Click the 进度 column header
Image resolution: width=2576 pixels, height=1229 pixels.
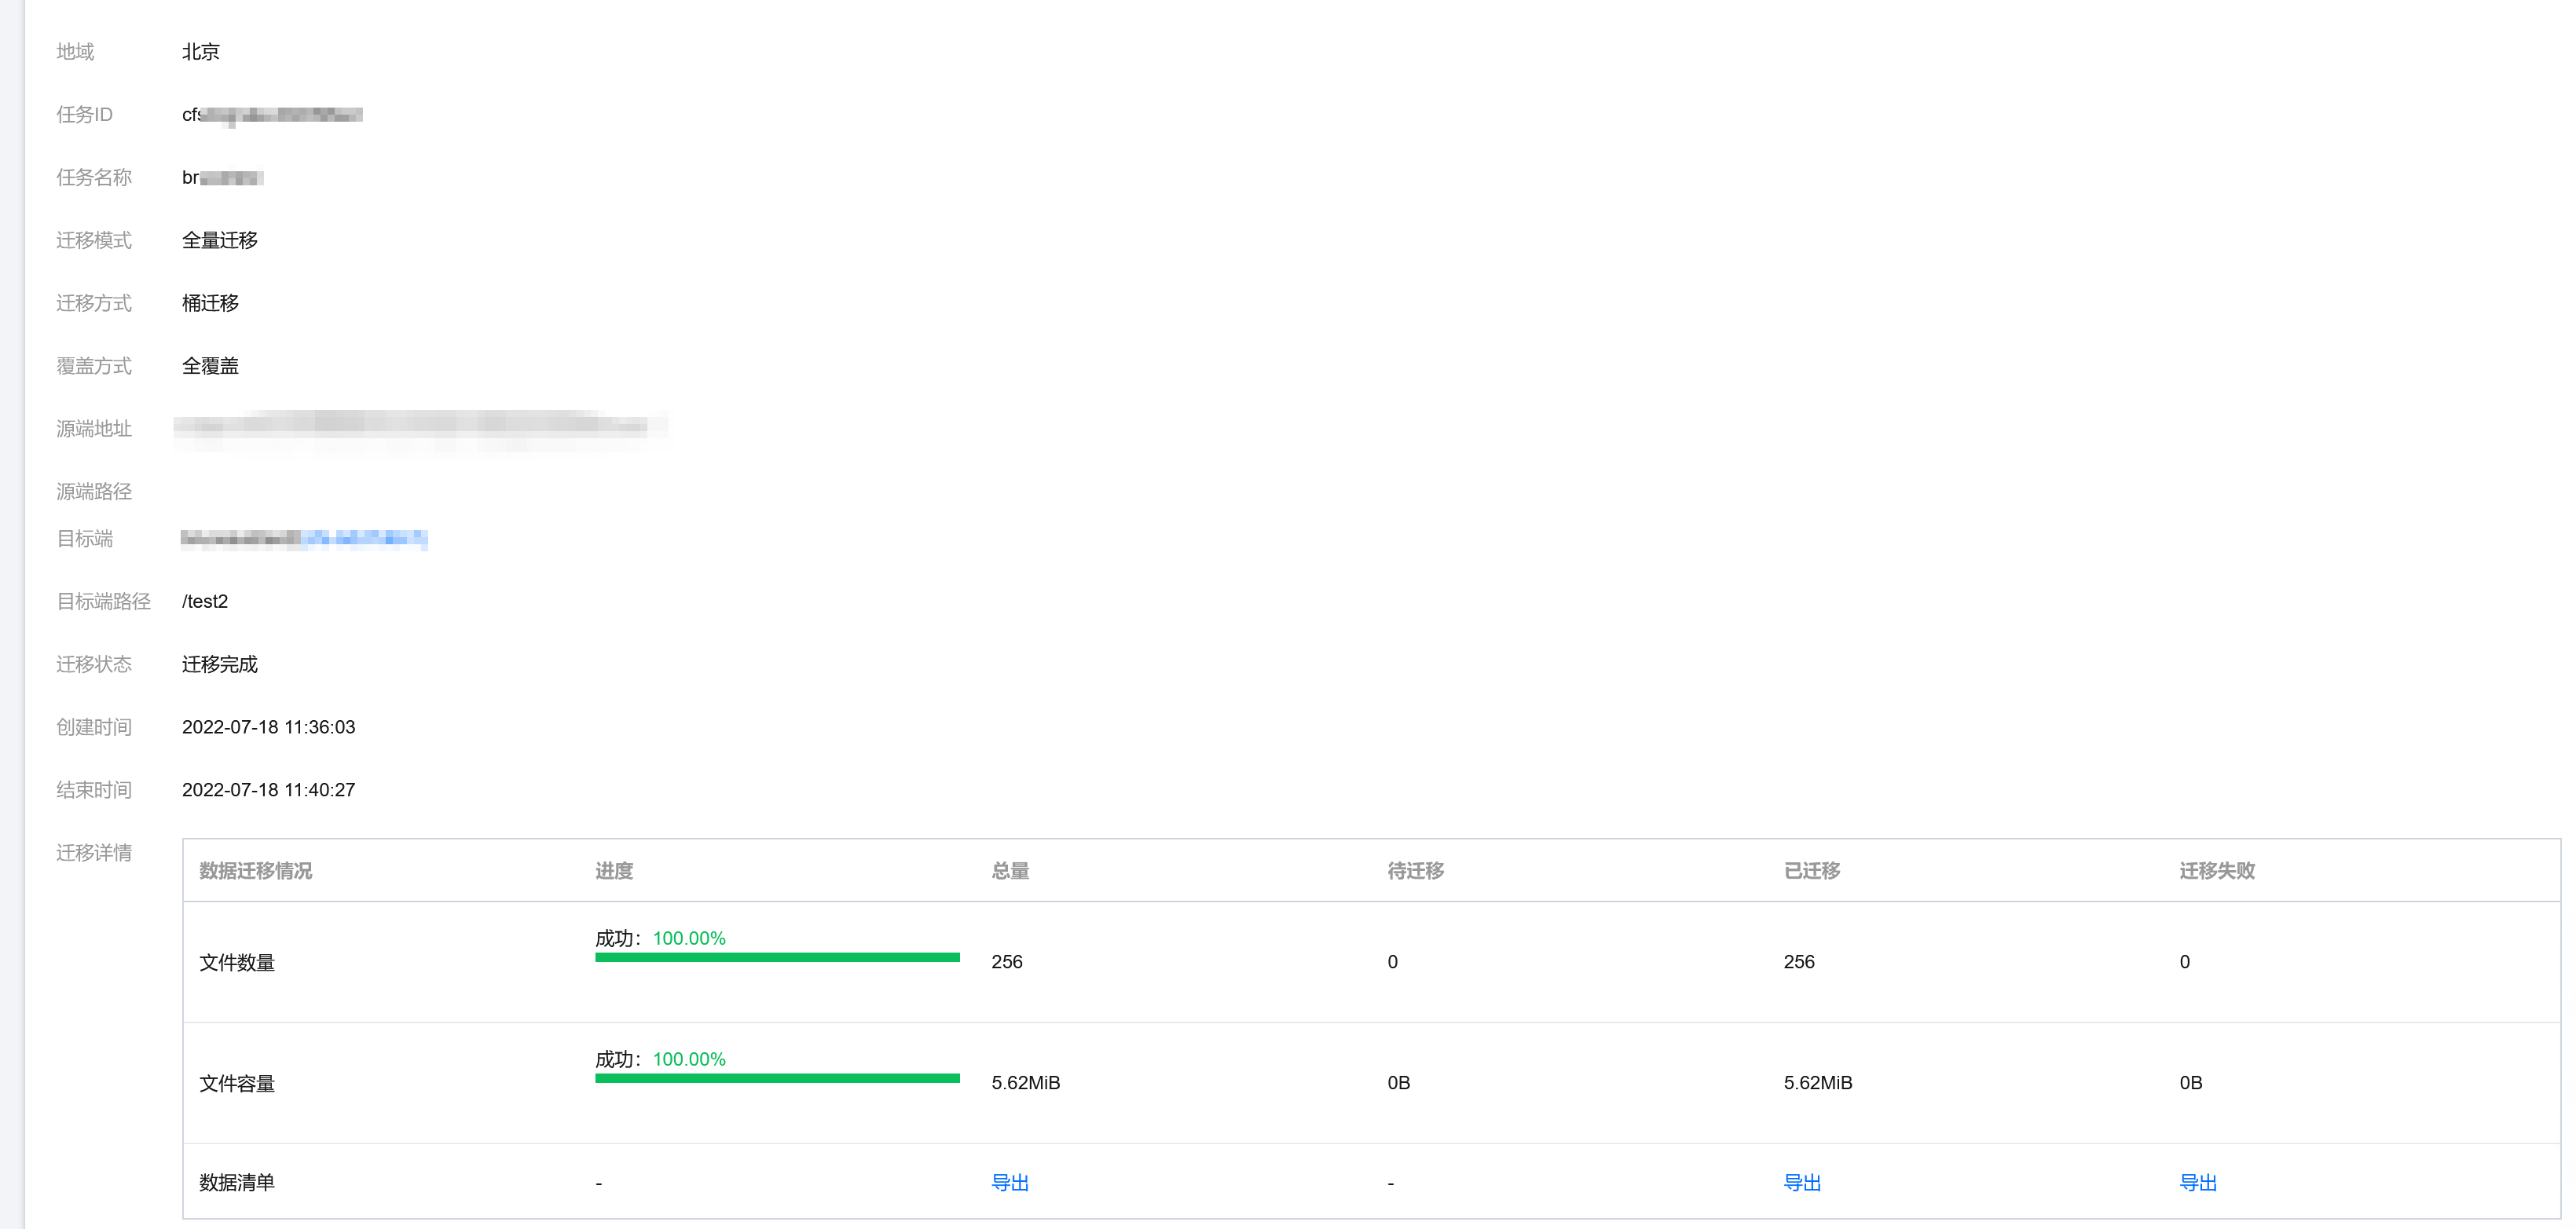click(x=613, y=870)
